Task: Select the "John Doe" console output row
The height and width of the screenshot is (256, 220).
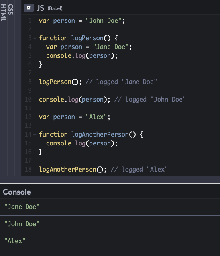Action: point(110,224)
